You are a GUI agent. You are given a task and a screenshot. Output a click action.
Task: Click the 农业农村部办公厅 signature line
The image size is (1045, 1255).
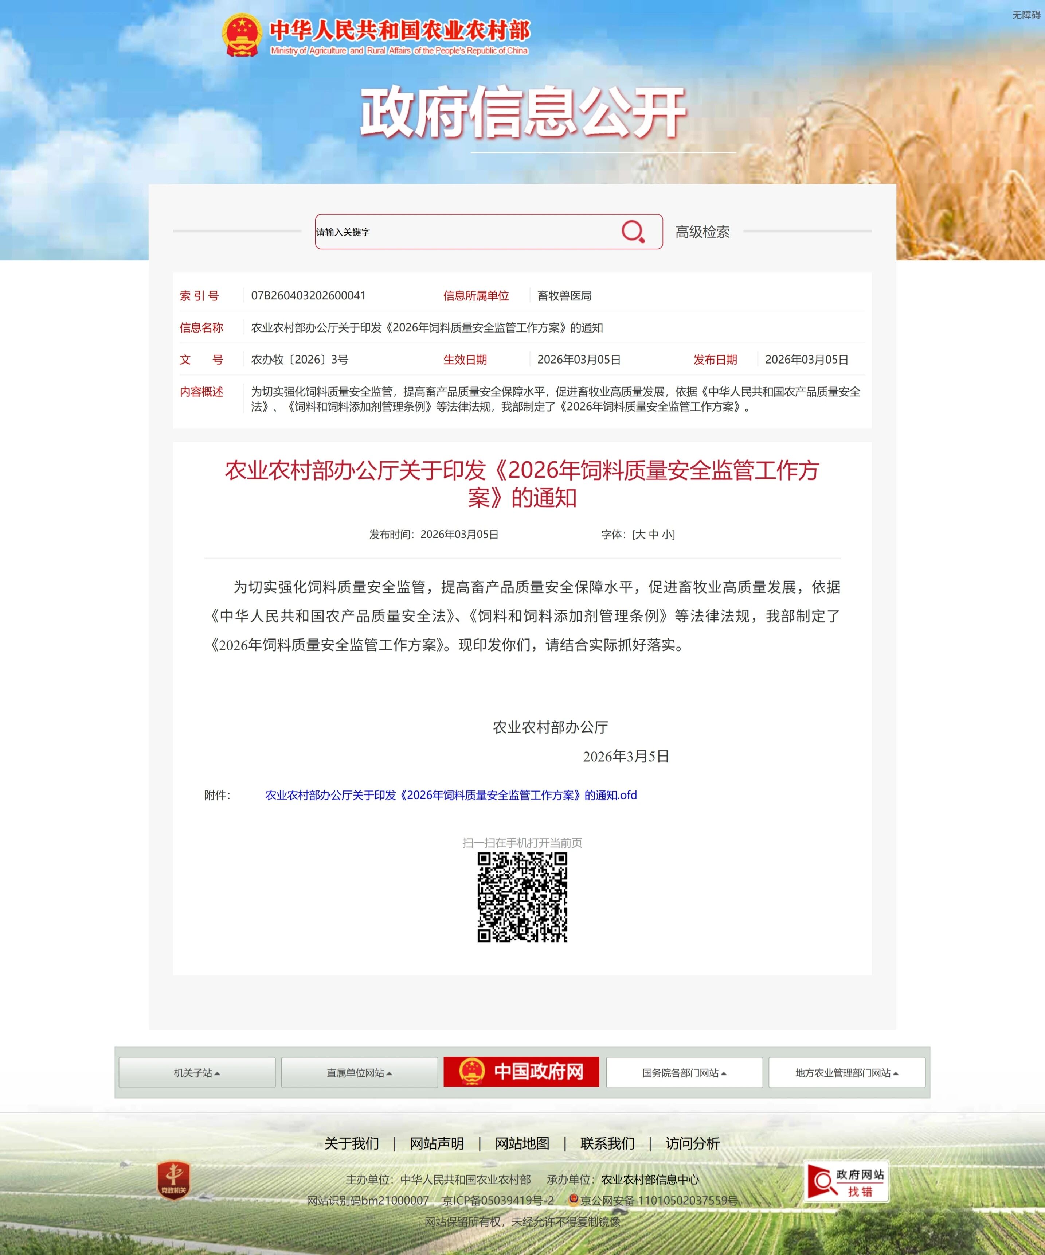tap(550, 727)
